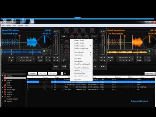Screen dimensions: 156x117
Task: Toggle Deck 1 FX button
Action: pyautogui.click(x=64, y=36)
